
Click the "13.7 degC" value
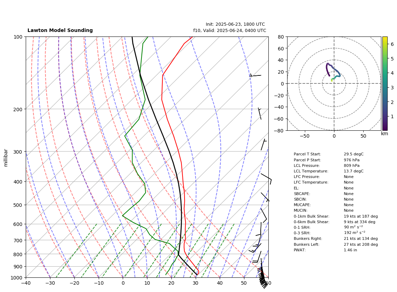[354, 171]
